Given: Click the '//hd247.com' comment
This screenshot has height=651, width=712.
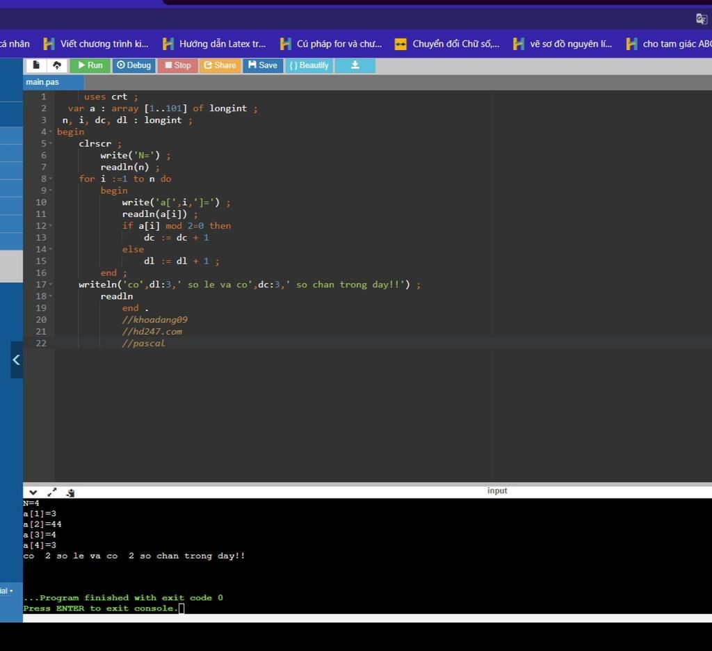Looking at the screenshot, I should tap(152, 332).
